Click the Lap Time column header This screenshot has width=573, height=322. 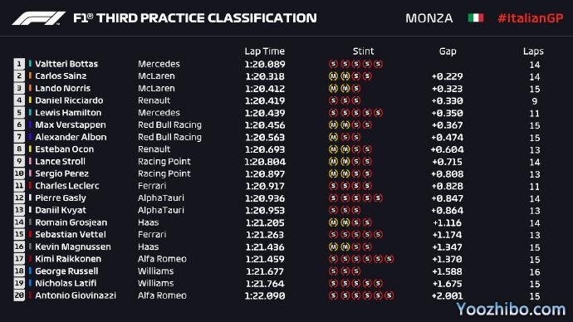tap(265, 51)
